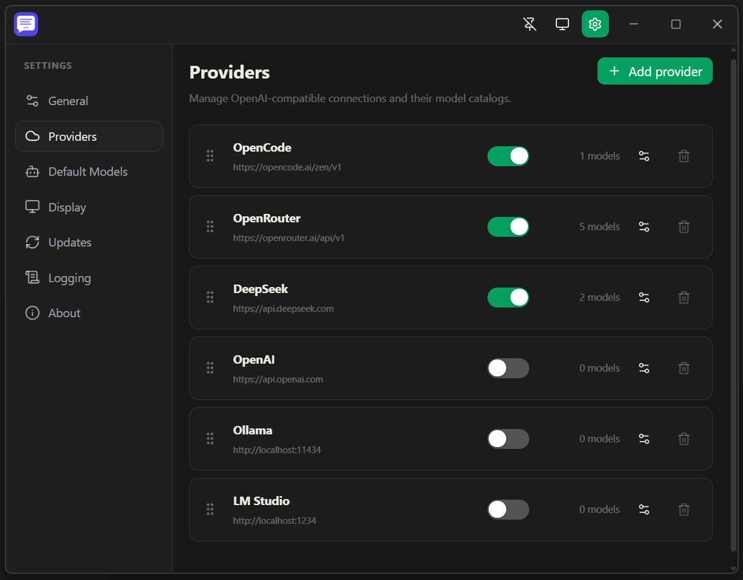The width and height of the screenshot is (743, 580).
Task: Enable the OpenAI provider toggle
Action: [508, 368]
